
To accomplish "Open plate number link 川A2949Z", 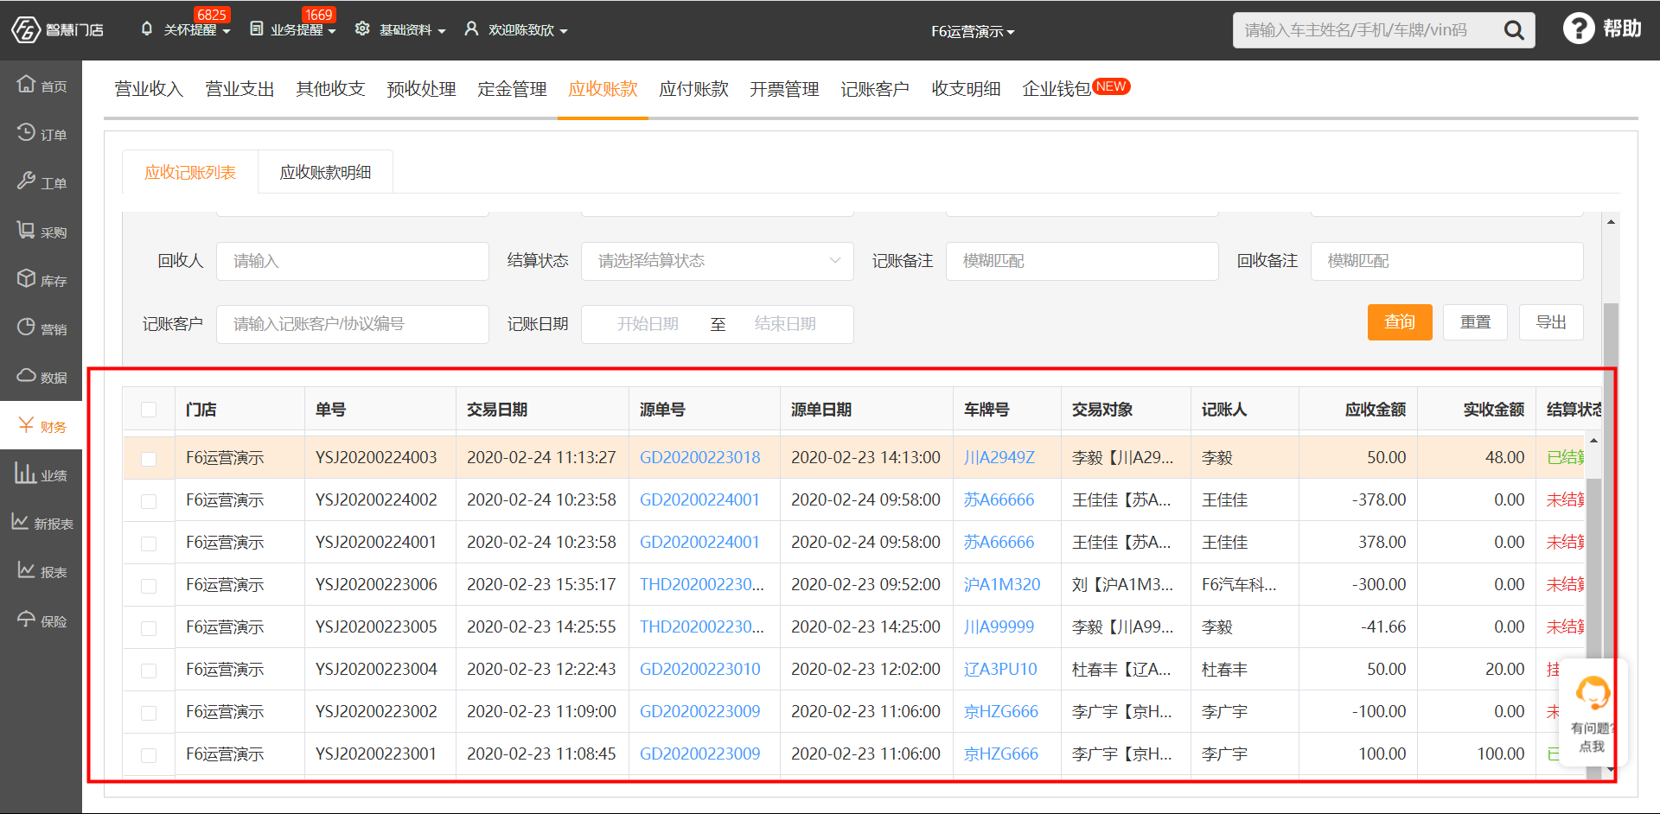I will click(999, 457).
